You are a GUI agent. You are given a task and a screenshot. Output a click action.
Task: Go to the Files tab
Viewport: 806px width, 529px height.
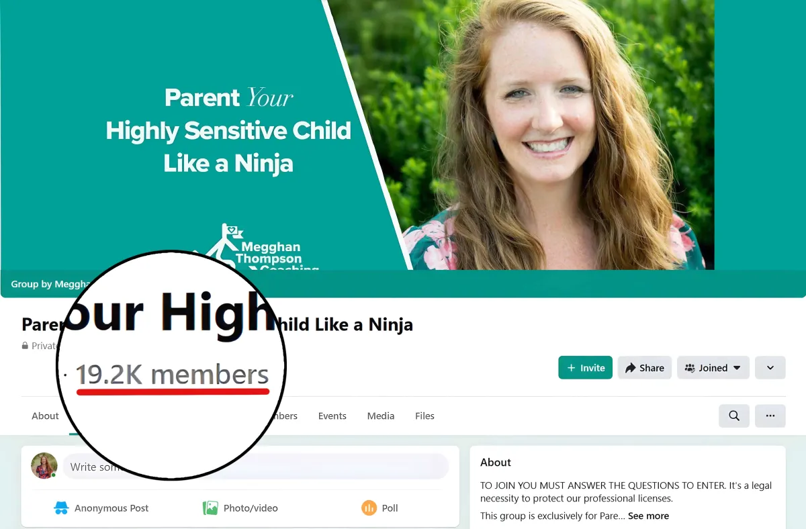pos(424,416)
